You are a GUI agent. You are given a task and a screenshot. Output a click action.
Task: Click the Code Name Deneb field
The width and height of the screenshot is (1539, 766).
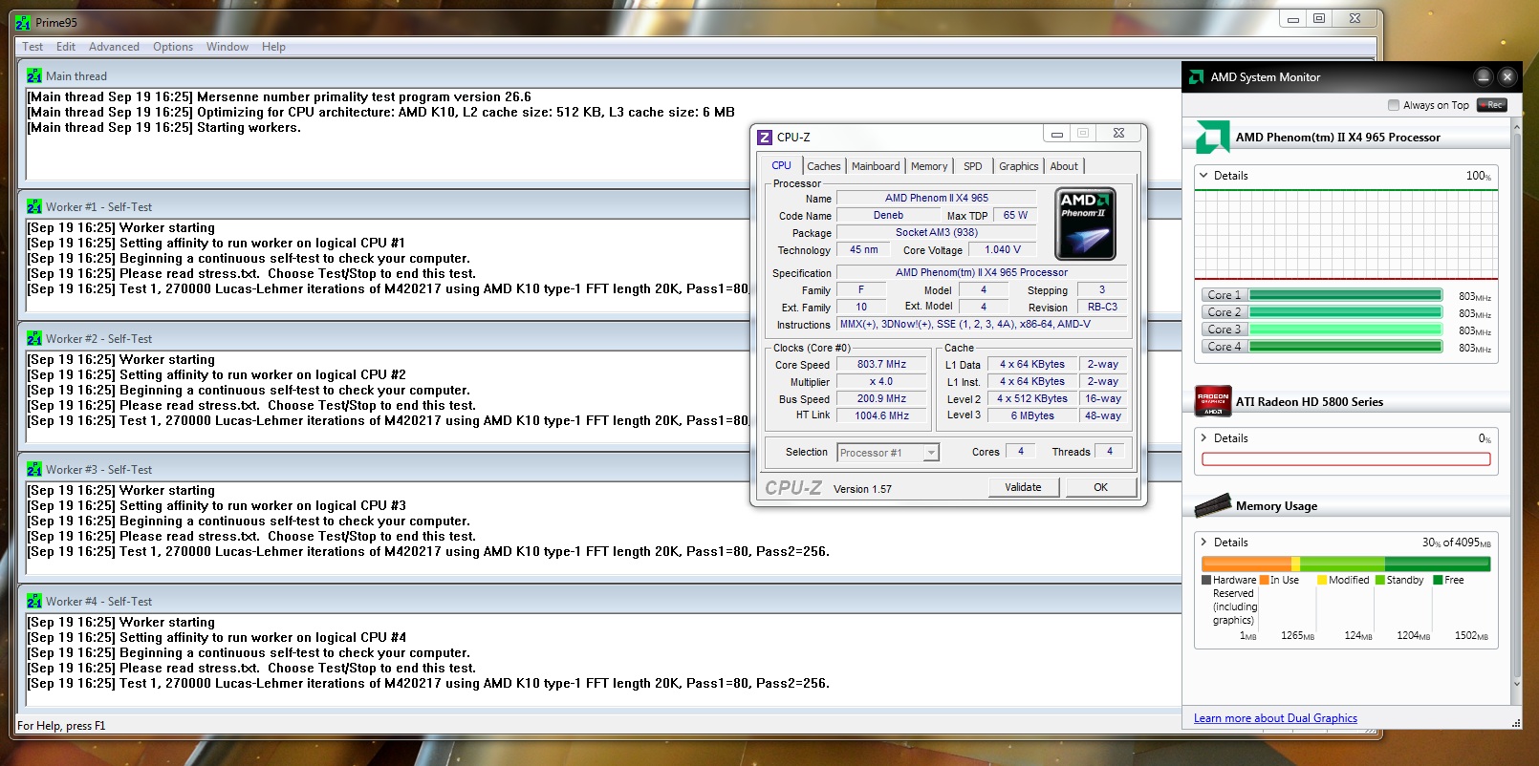click(888, 215)
